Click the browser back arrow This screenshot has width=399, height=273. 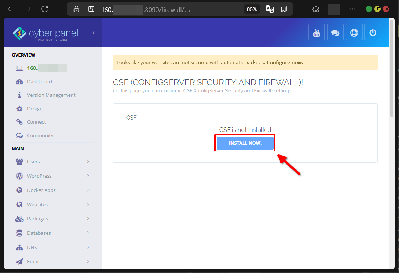[x=10, y=9]
